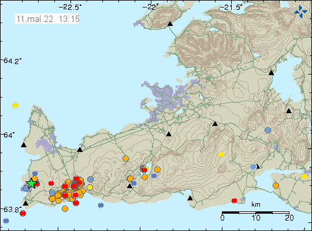Click the black station triangle near the -22° label
This screenshot has width=312, height=231.
170,24
